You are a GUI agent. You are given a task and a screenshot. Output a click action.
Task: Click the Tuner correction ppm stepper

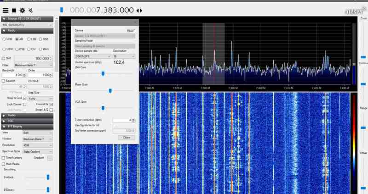[x=133, y=120]
